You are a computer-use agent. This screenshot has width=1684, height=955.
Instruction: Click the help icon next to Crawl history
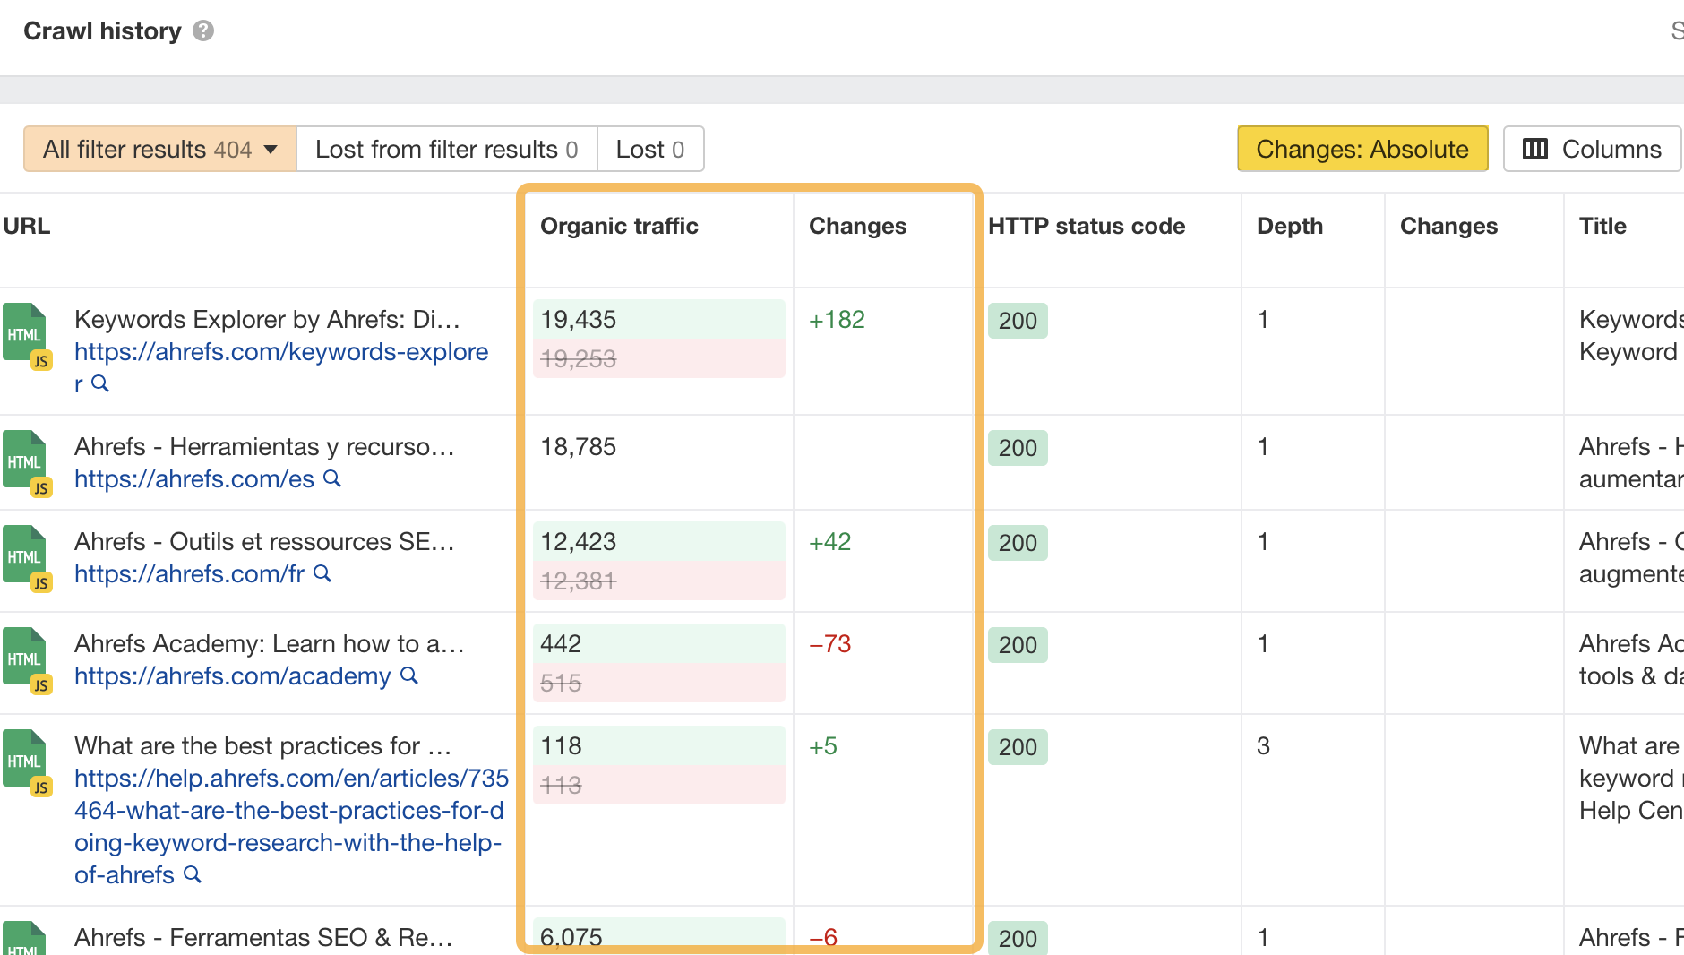click(x=202, y=30)
